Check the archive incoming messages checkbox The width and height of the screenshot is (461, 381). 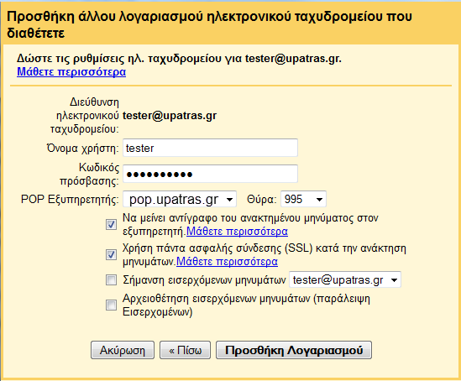coord(111,305)
